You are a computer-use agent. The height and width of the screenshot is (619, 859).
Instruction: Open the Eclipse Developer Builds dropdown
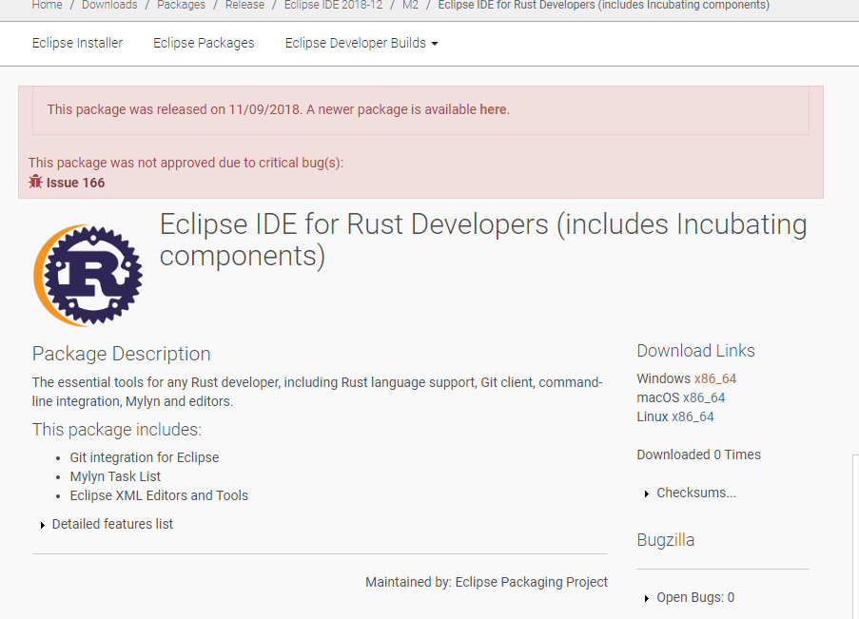361,43
